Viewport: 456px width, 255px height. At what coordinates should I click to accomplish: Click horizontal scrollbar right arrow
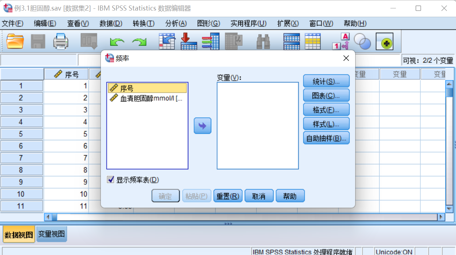441,217
